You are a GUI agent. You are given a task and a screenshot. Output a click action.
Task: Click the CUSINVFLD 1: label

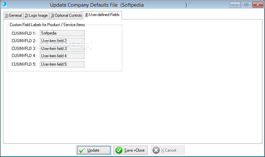coord(24,33)
